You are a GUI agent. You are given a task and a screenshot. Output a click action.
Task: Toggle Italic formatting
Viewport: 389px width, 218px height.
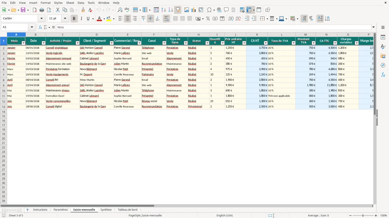click(x=81, y=19)
